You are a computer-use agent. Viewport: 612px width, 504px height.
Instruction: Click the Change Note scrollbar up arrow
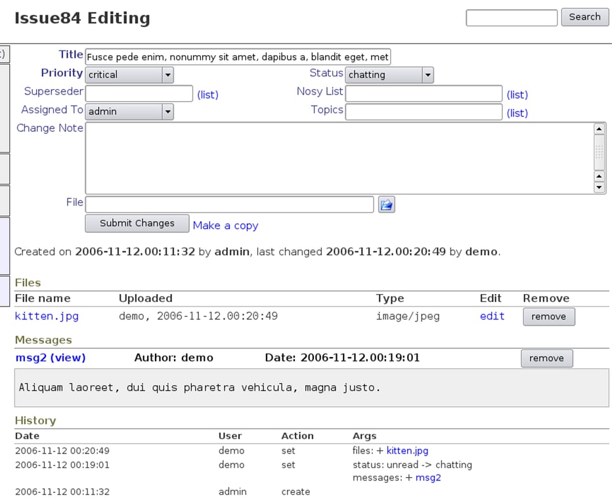click(x=600, y=129)
